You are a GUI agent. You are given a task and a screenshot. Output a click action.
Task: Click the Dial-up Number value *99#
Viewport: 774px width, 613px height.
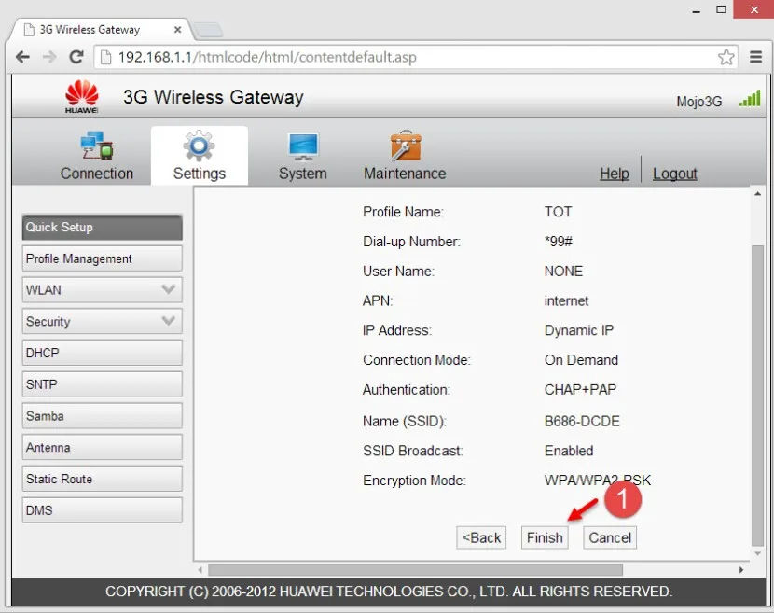(x=559, y=242)
